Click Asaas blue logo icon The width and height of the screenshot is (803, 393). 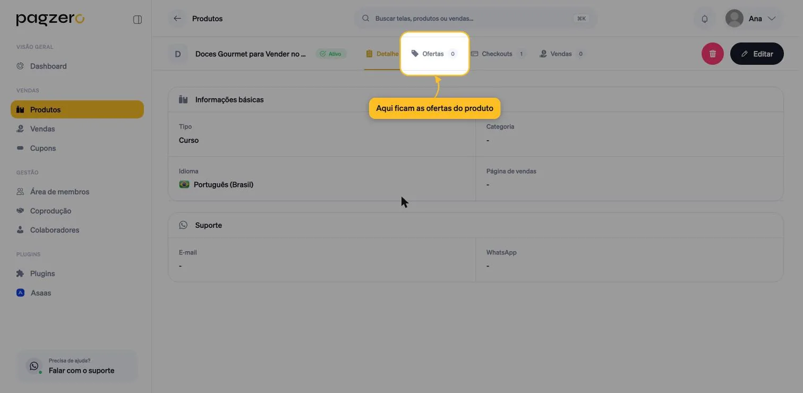[20, 293]
